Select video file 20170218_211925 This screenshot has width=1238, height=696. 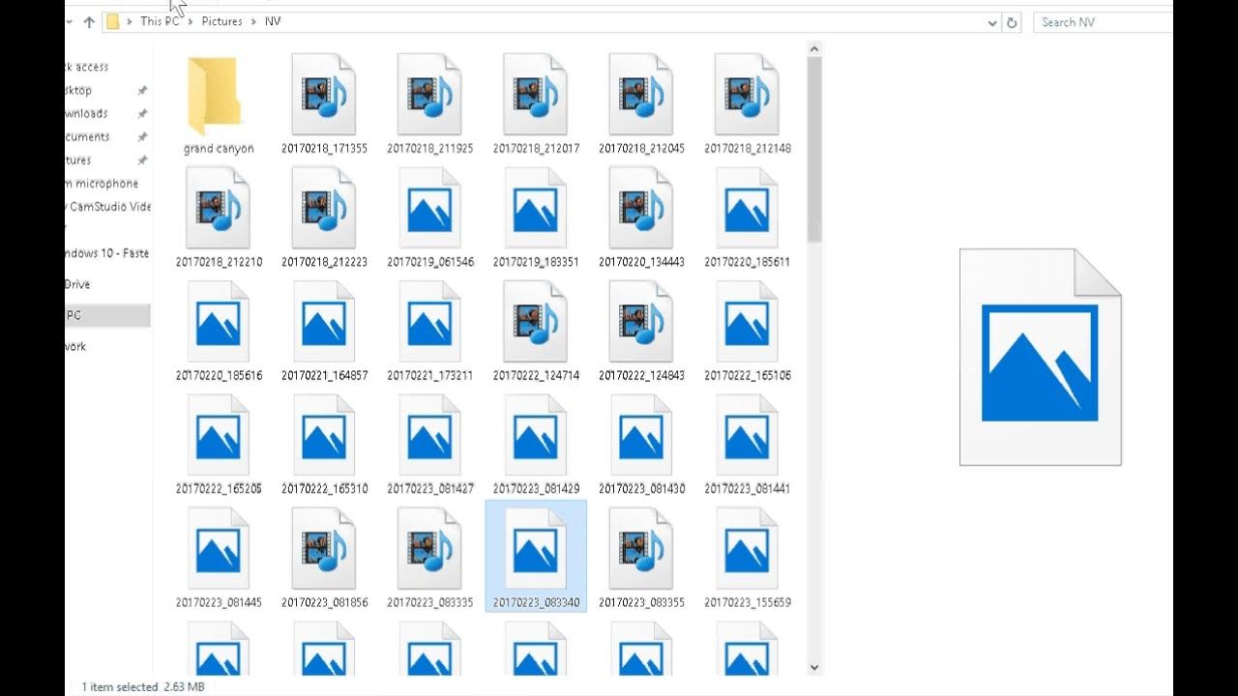point(429,104)
